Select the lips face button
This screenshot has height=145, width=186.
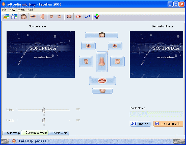tap(102, 81)
